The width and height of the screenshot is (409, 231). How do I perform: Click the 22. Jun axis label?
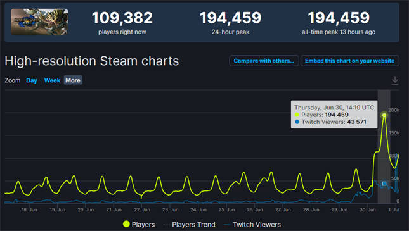pyautogui.click(x=142, y=209)
